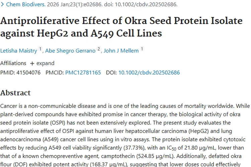The image size is (251, 167).
Task: Click affiliation superscript 1 after John J Mellem
Action: click(x=142, y=49)
